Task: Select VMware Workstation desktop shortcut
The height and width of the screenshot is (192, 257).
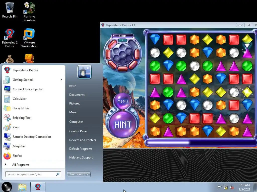Action: click(x=29, y=38)
